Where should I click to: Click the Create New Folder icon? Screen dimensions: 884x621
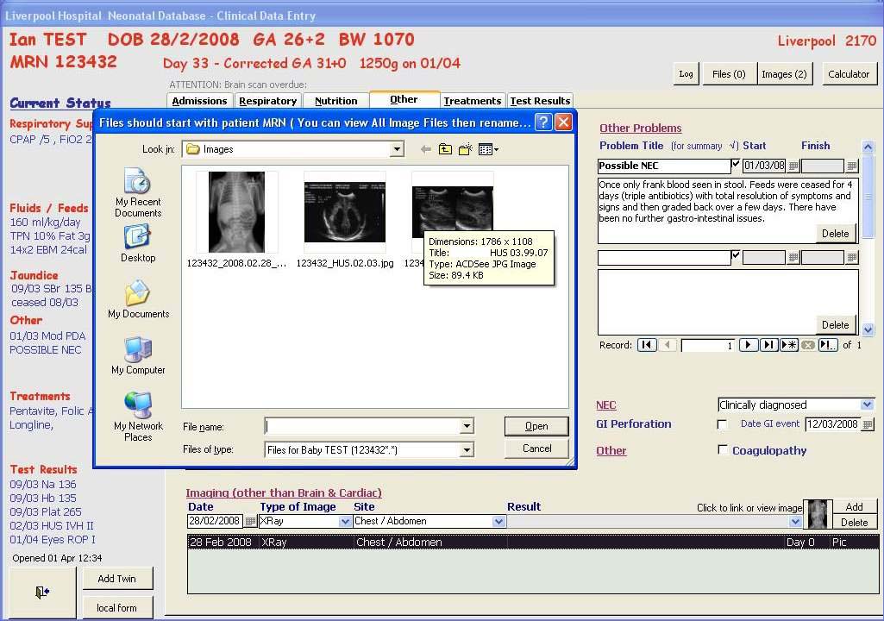point(465,149)
